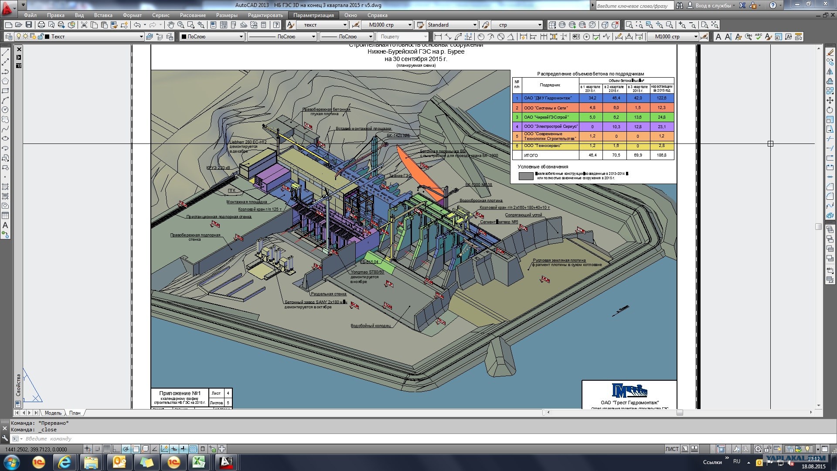This screenshot has width=837, height=471.
Task: Select the Multiline Text tool in Draw toolbar
Action: click(x=5, y=225)
